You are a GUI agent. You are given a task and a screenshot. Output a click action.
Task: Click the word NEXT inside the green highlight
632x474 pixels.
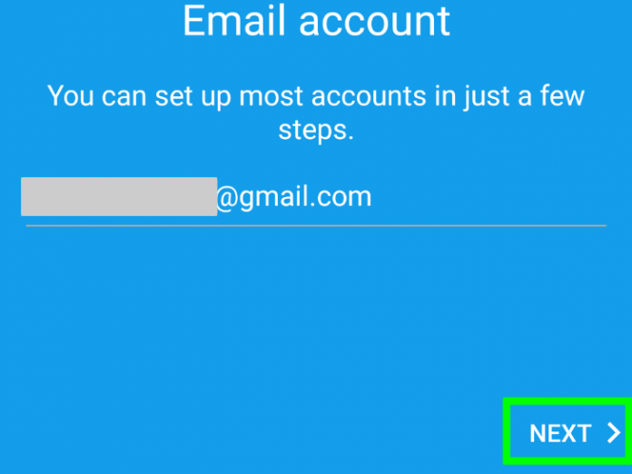pos(560,433)
